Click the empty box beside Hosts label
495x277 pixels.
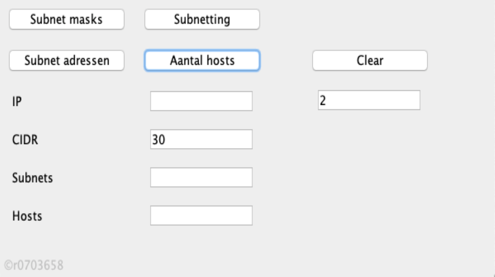201,216
